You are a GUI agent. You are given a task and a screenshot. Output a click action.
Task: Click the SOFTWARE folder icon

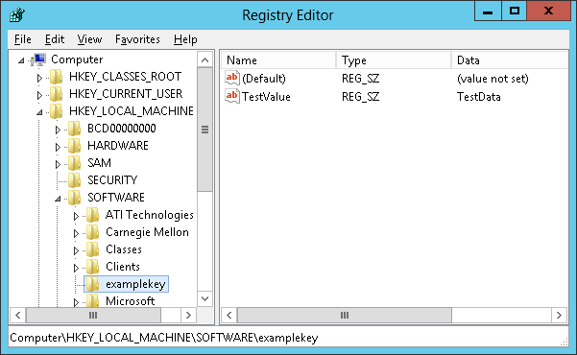tap(74, 198)
